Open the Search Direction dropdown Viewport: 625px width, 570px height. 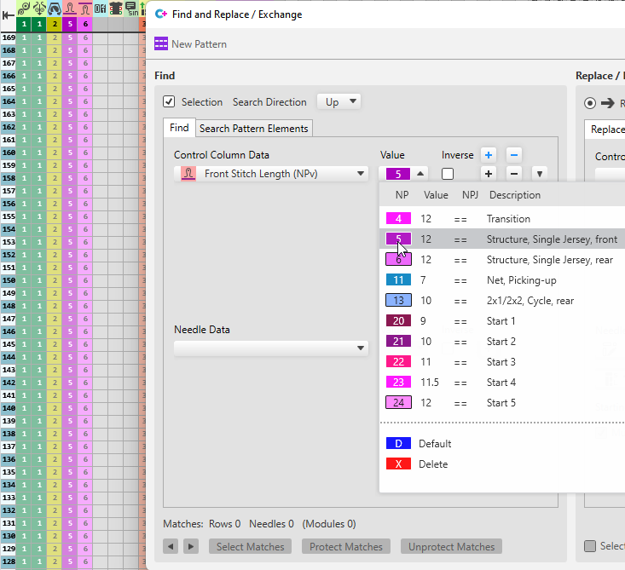click(x=339, y=102)
